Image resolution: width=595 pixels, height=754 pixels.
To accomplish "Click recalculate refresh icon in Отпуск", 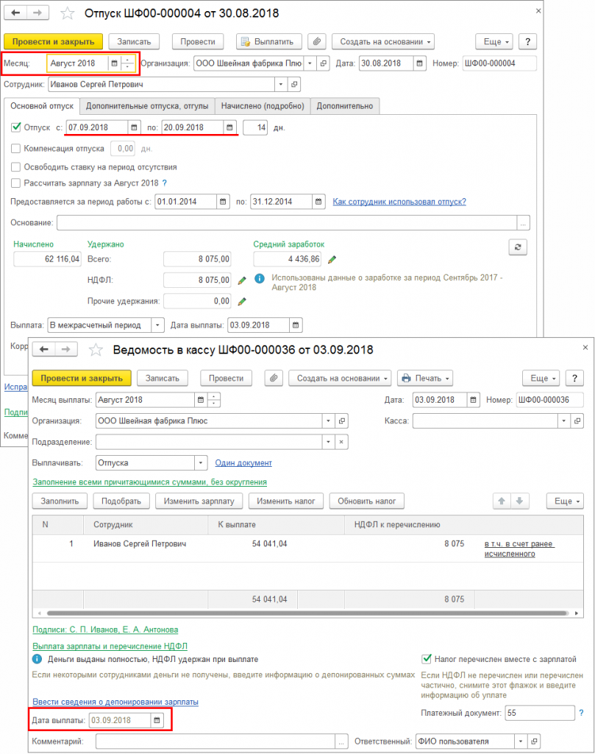I will click(518, 247).
